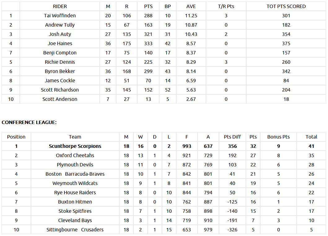Click the Pts Diff column header
This screenshot has height=236, width=328.
click(x=232, y=137)
